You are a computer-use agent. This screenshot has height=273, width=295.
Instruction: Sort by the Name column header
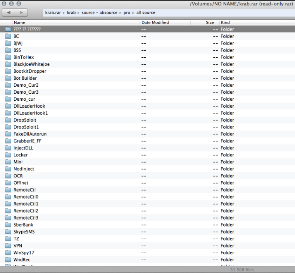click(19, 22)
